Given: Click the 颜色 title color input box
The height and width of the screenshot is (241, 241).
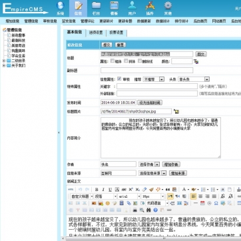Looking at the screenshot, I should click(182, 61).
